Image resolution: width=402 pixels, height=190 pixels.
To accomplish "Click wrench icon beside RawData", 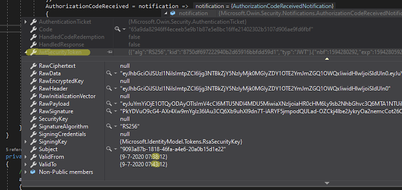I will pyautogui.click(x=33, y=73).
